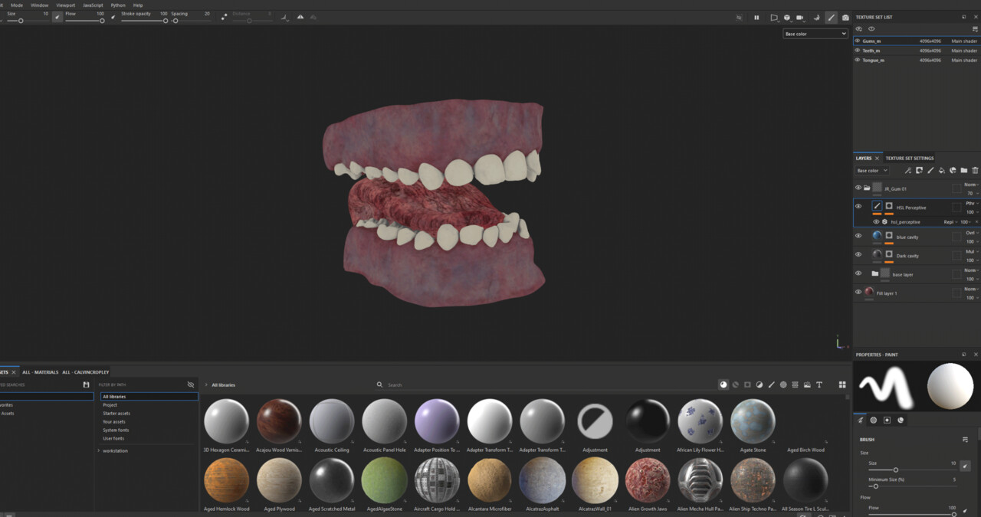
Task: Adjust the brush Size slider in Properties
Action: (x=895, y=470)
